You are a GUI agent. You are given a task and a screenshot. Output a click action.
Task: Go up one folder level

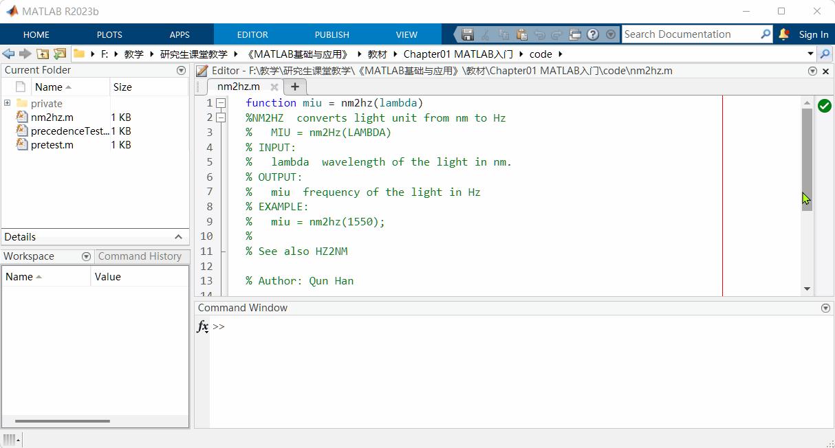point(43,53)
